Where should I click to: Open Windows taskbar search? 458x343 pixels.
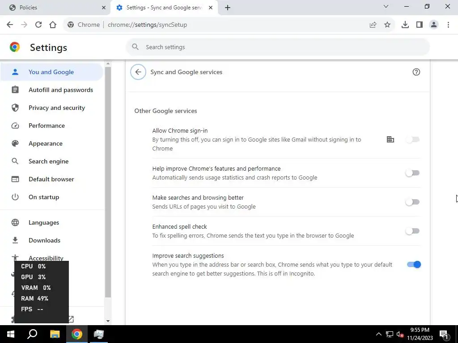tap(32, 334)
